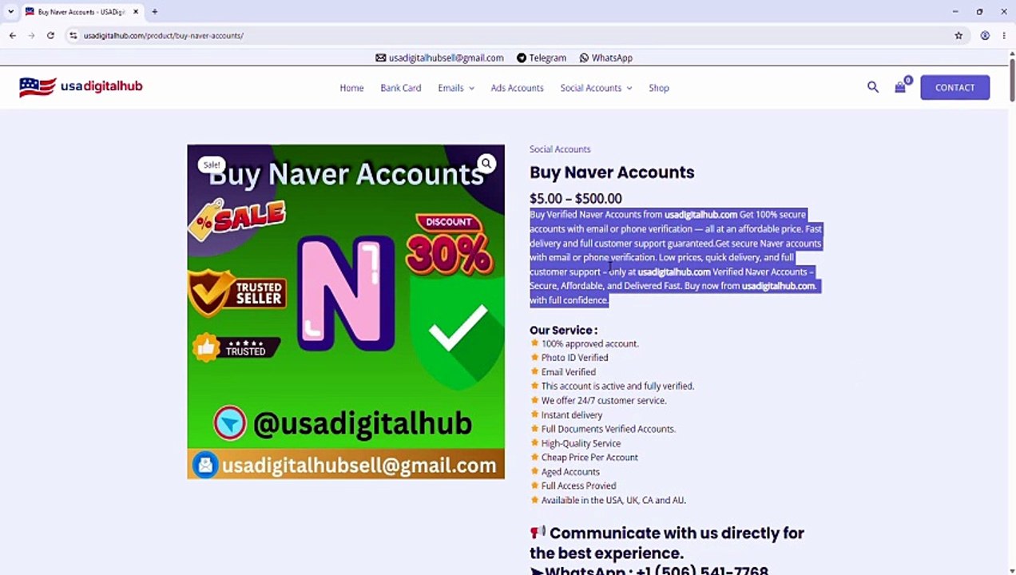
Task: Click the site information icon in address bar
Action: [73, 35]
